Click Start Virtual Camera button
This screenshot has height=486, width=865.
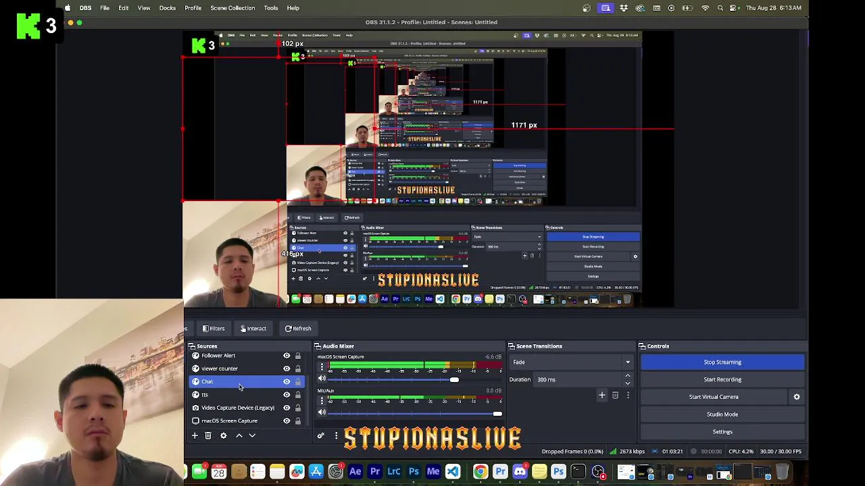[714, 397]
